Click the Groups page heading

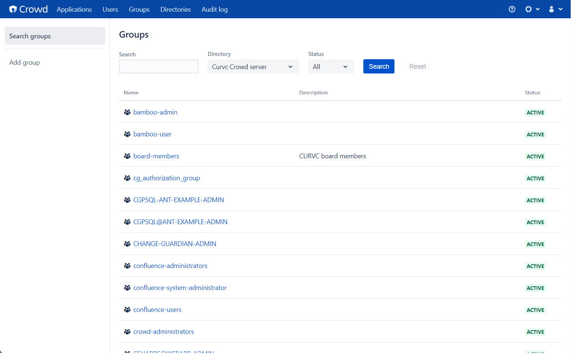point(134,35)
